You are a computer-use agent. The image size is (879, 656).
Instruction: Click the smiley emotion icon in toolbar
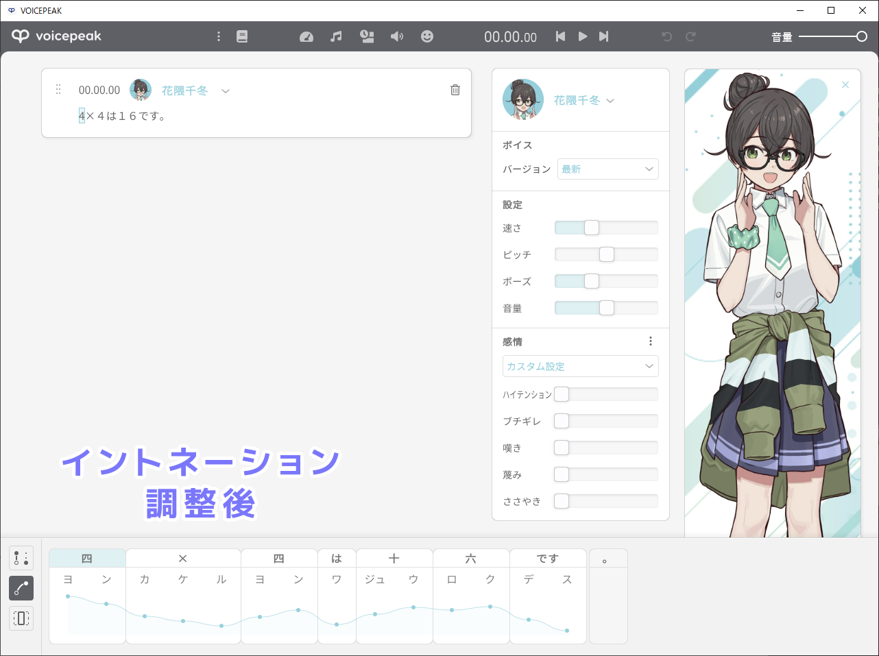pos(427,36)
